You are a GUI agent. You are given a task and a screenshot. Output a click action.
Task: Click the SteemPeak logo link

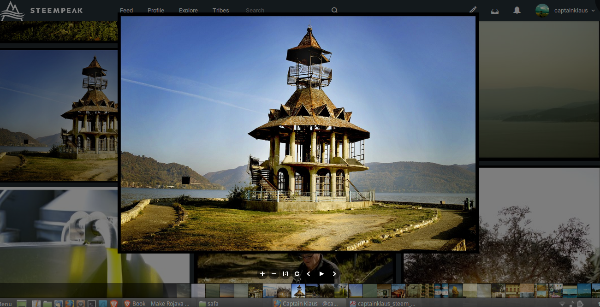(x=42, y=11)
